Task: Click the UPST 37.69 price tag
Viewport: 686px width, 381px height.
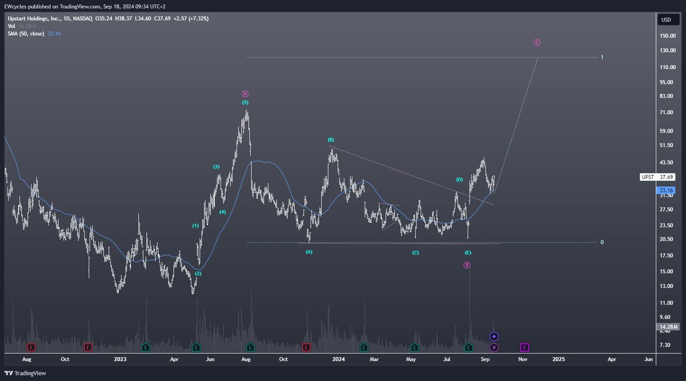Action: pos(657,177)
